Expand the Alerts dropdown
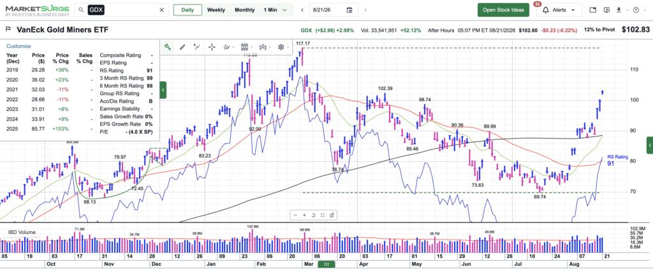The width and height of the screenshot is (653, 269). tap(560, 10)
